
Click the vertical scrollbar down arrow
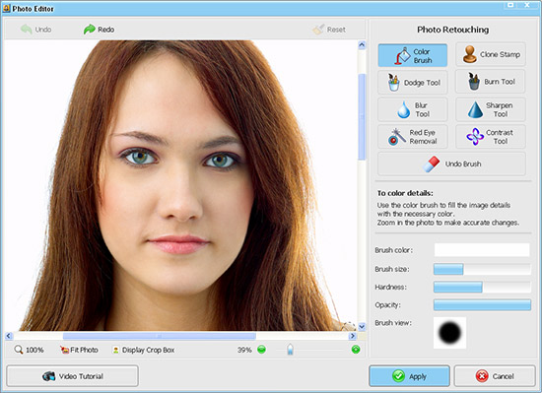tap(362, 326)
